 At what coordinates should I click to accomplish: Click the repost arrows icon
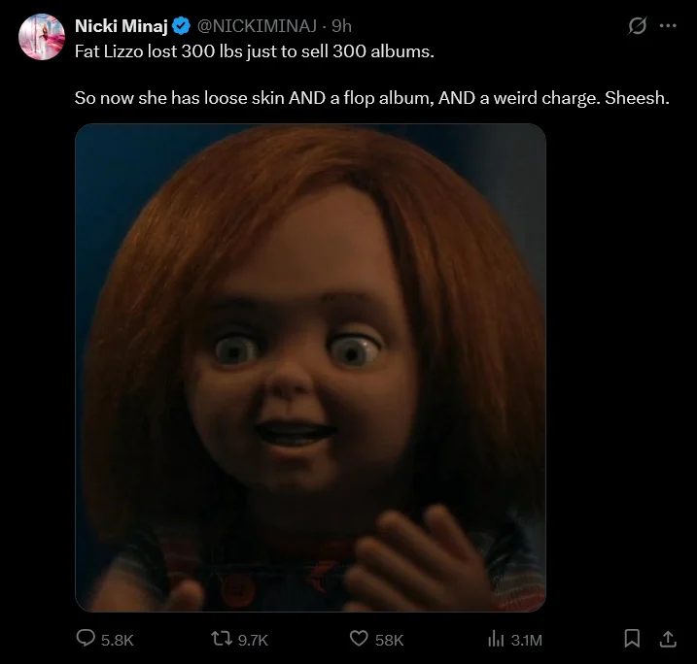tap(221, 639)
